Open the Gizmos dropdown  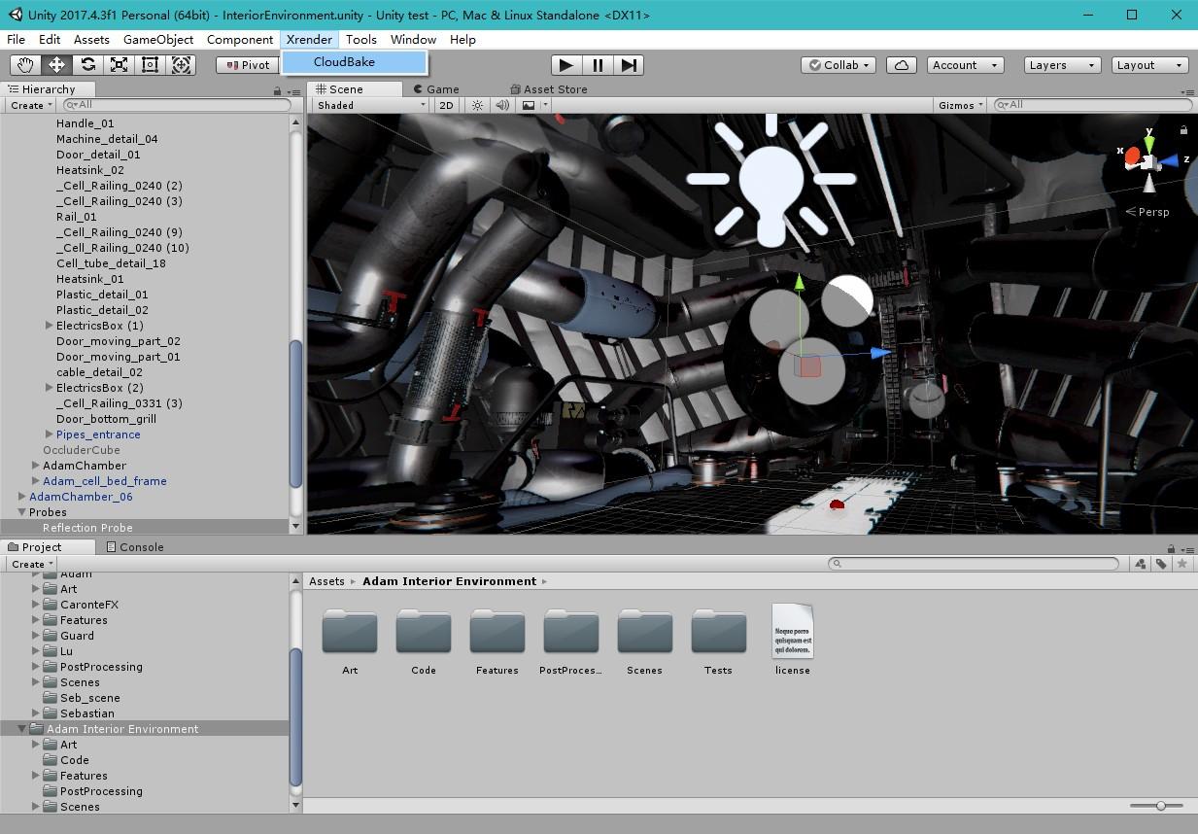click(x=960, y=104)
